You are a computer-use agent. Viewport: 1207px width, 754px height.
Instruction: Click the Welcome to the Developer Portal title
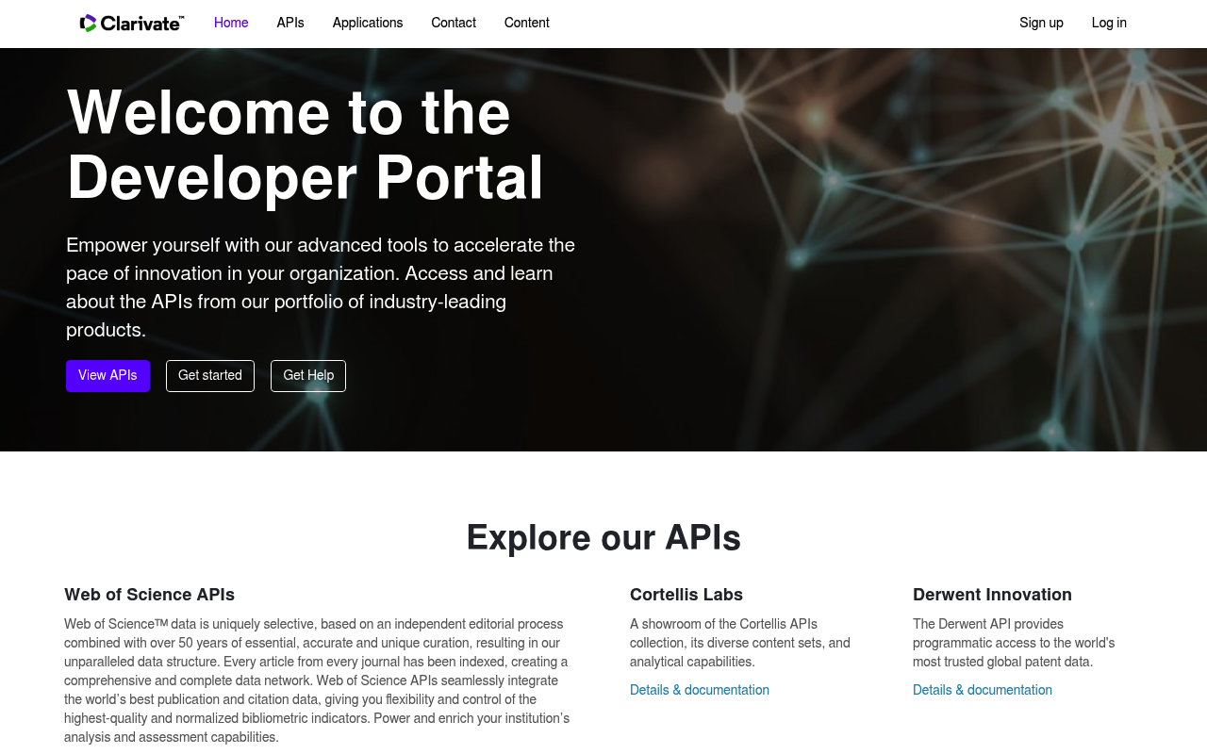(306, 145)
